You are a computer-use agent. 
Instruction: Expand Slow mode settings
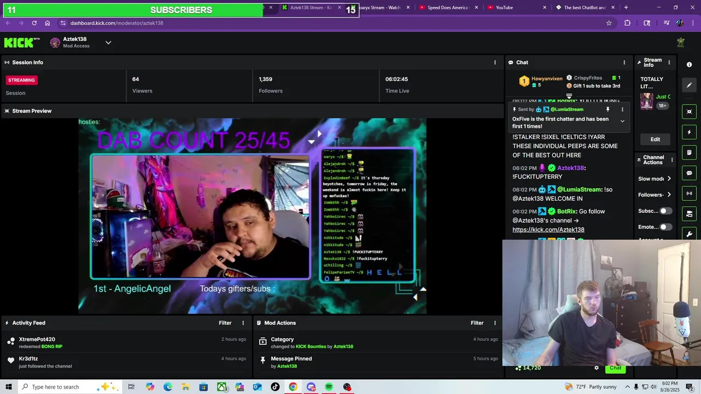point(655,179)
